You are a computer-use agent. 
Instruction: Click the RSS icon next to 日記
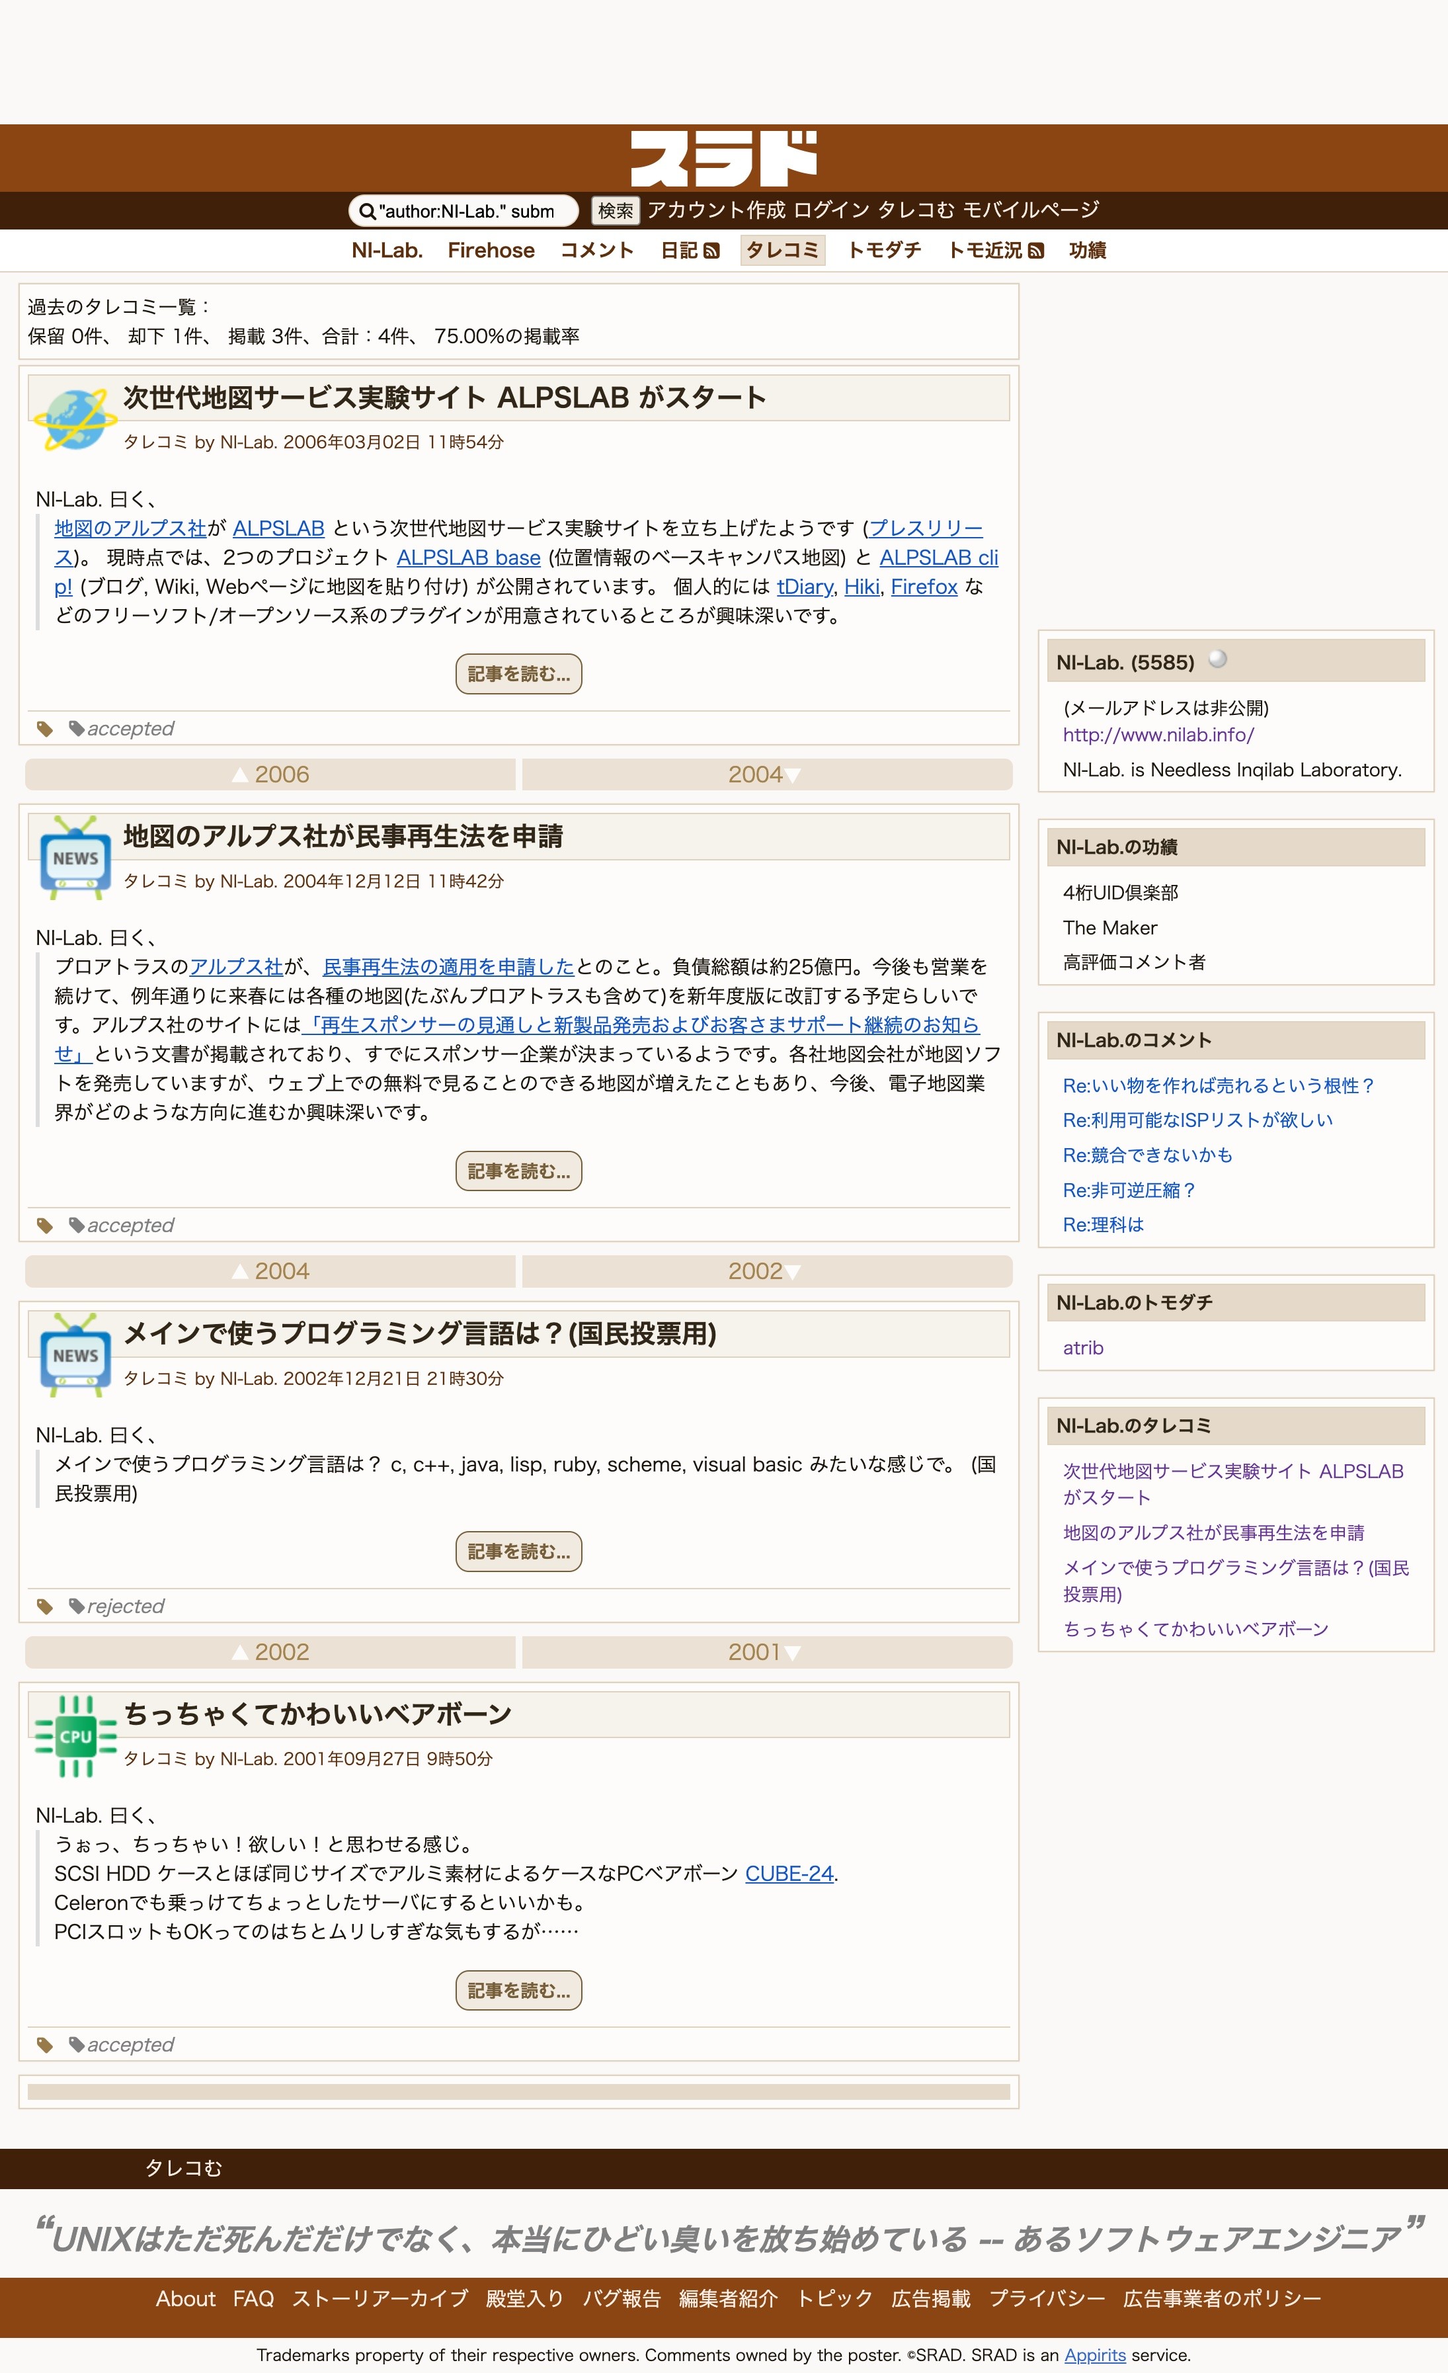(711, 251)
